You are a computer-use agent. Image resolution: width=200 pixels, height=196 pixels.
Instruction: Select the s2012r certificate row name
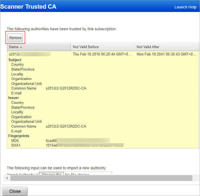coord(30,54)
